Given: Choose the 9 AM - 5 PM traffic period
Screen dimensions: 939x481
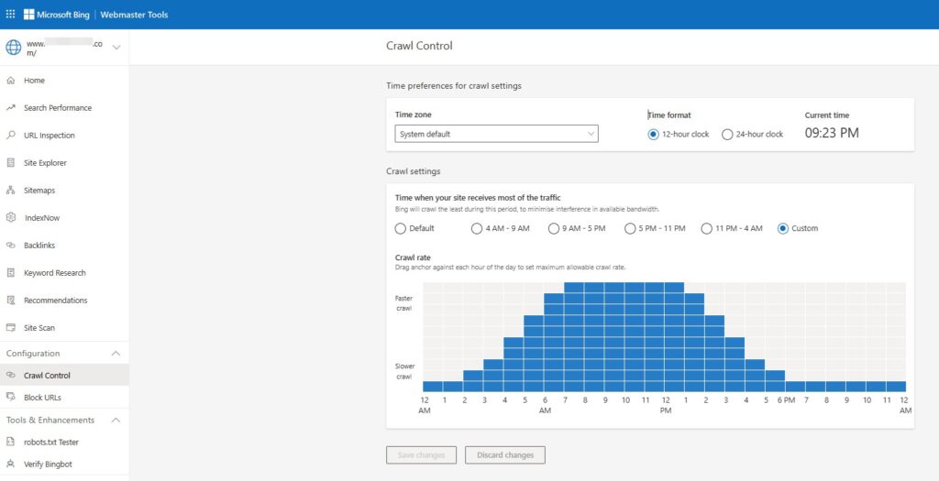Looking at the screenshot, I should pyautogui.click(x=554, y=228).
